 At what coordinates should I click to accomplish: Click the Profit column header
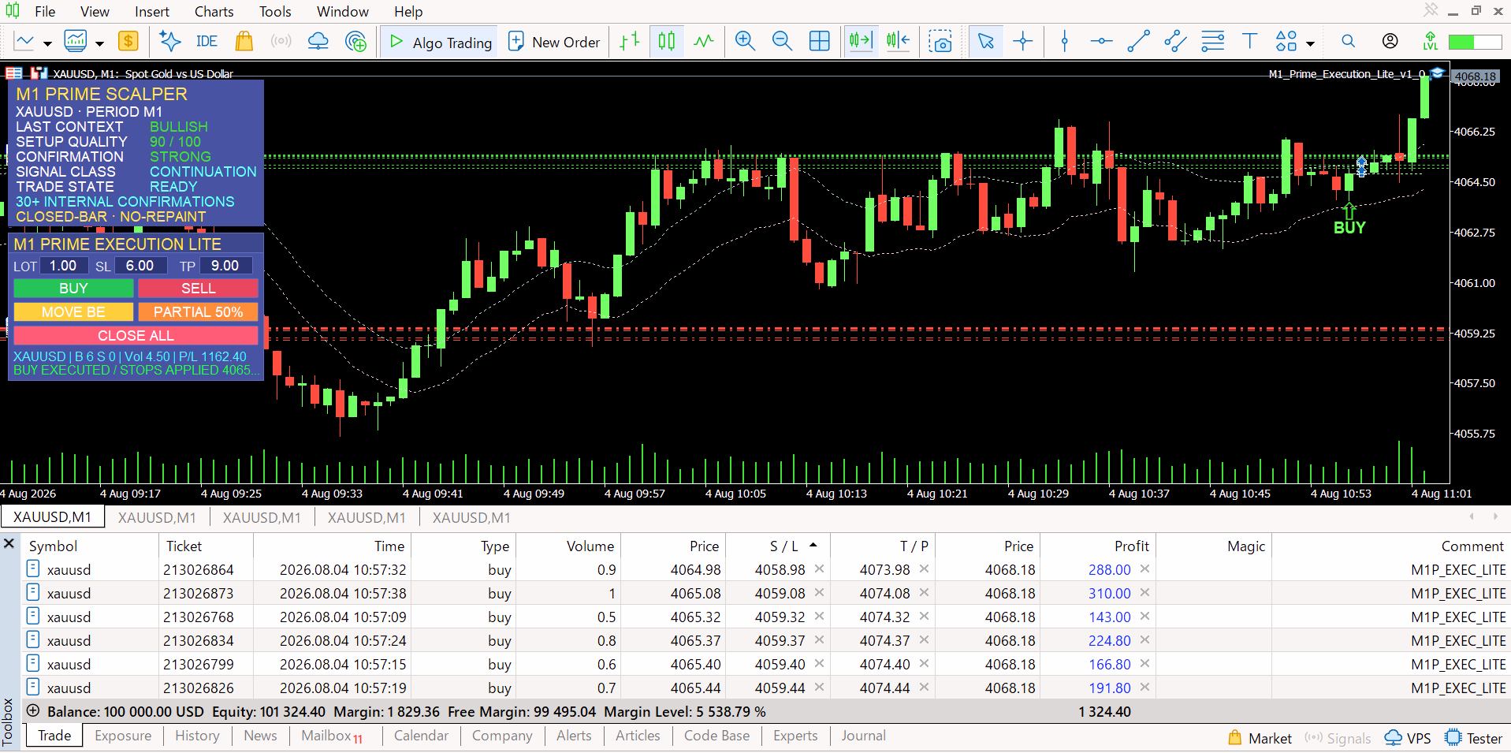(1097, 546)
